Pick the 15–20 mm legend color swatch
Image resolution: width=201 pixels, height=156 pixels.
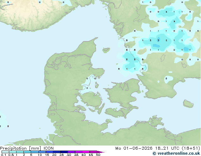[x=49, y=152]
